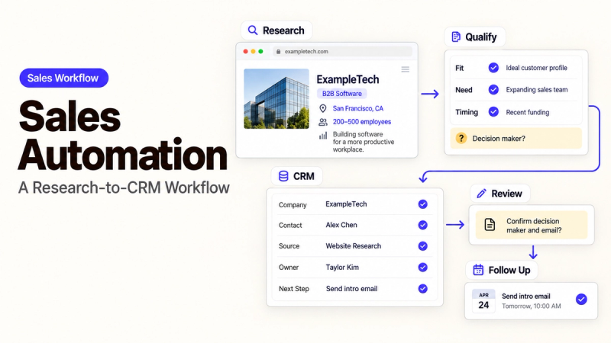Viewport: 611px width, 343px height.
Task: Click the Qualify document icon
Action: pos(455,37)
